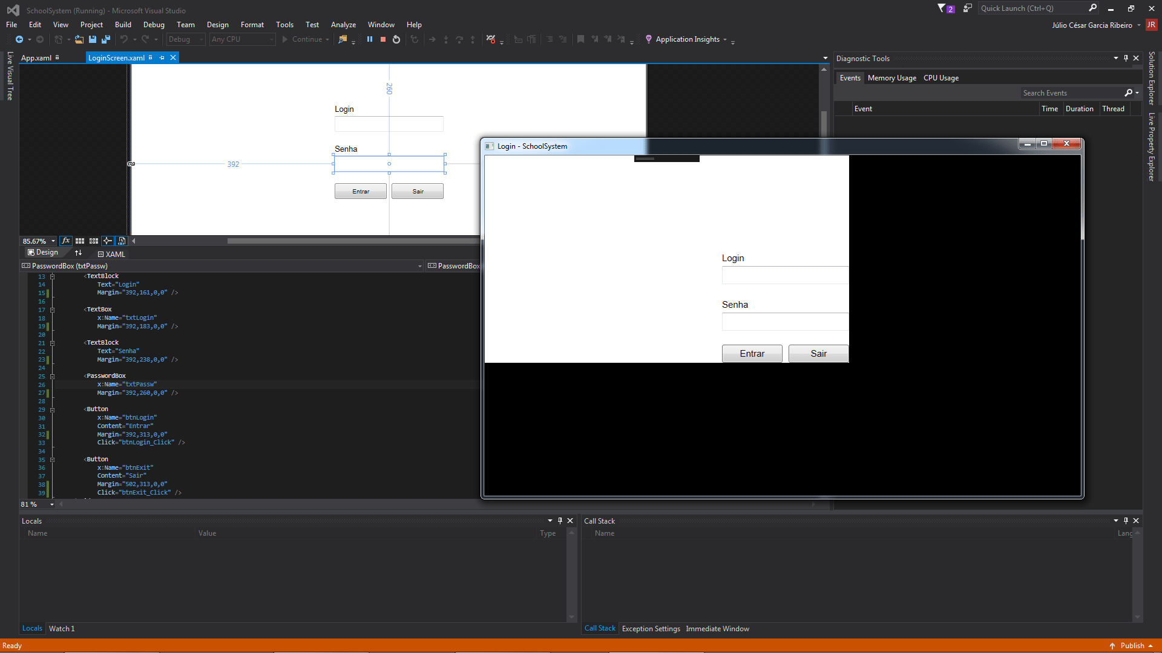Click the Save All toolbar icon

(x=106, y=39)
